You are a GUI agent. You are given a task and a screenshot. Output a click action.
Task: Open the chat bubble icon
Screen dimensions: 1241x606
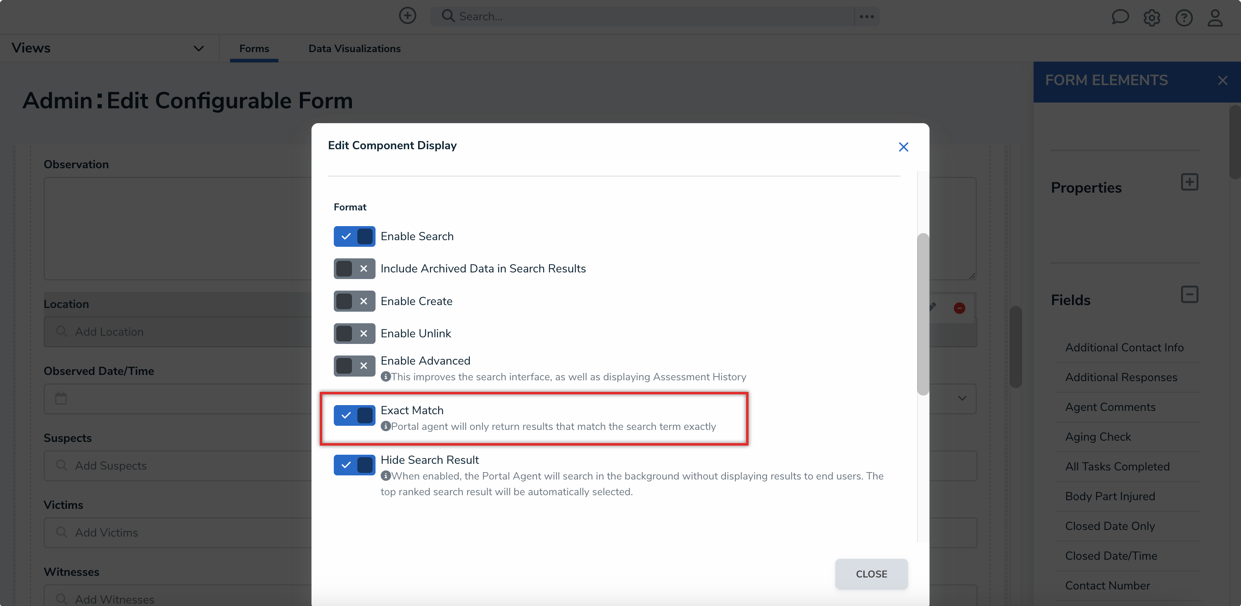pos(1120,17)
